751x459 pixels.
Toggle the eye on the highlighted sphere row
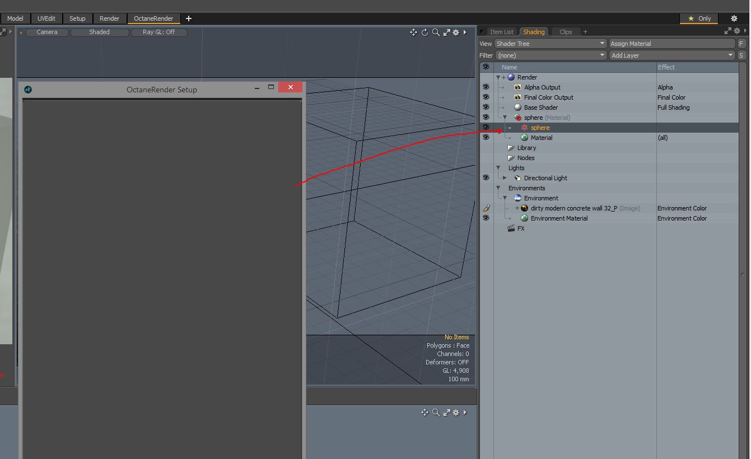486,128
